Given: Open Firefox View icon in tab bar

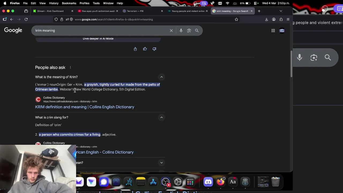Looking at the screenshot, I should 26,11.
